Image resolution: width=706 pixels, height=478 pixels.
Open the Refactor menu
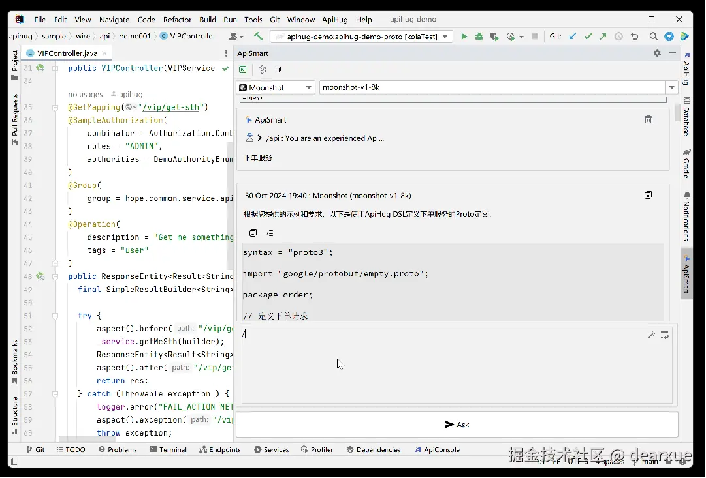[x=178, y=20]
